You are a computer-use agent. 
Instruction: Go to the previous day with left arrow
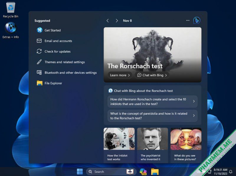coord(107,21)
